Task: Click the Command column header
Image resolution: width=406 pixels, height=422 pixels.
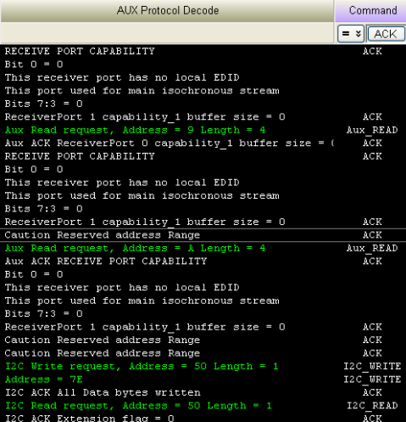Action: (x=370, y=11)
